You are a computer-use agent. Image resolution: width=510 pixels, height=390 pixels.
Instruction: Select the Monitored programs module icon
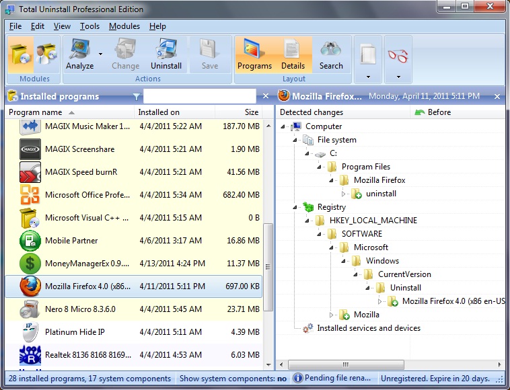pos(46,54)
